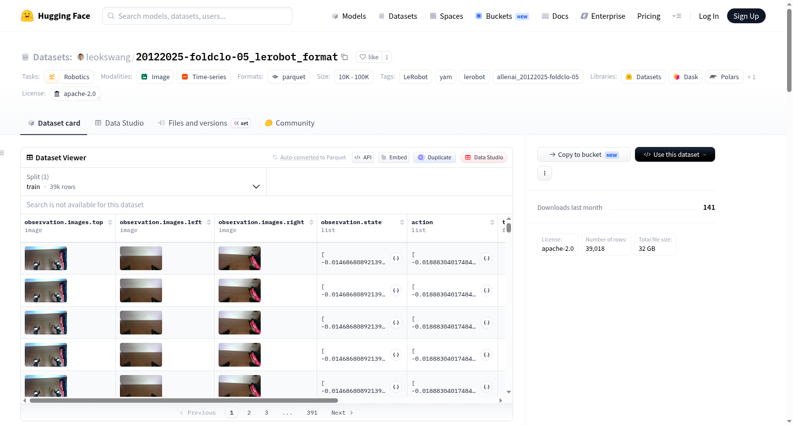Open the Files and versions tab

(x=204, y=123)
